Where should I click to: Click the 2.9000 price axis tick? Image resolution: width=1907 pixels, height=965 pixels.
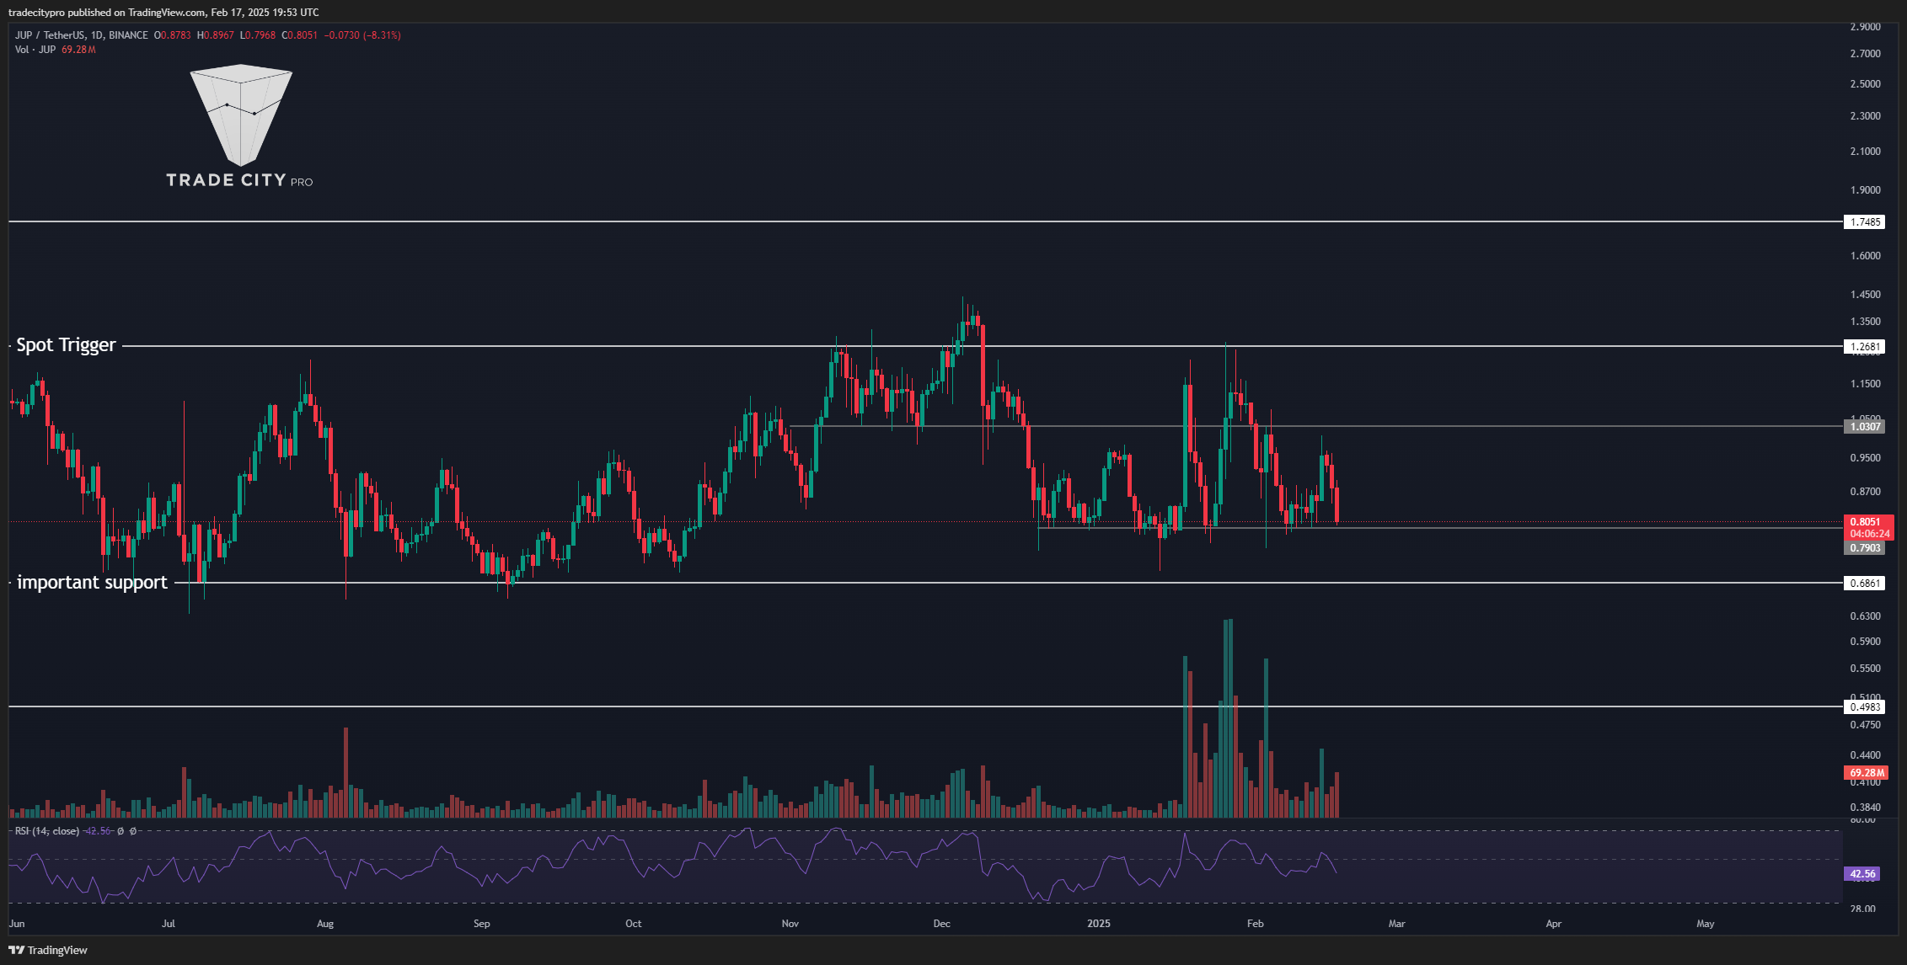(1865, 27)
